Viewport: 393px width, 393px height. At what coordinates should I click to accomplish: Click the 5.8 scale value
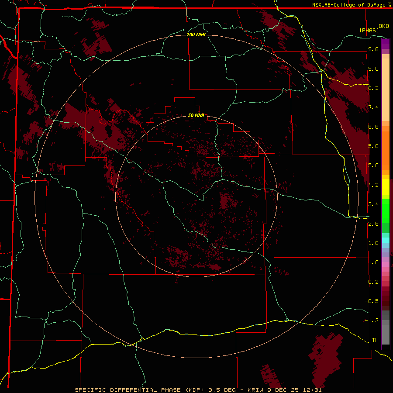coord(373,146)
